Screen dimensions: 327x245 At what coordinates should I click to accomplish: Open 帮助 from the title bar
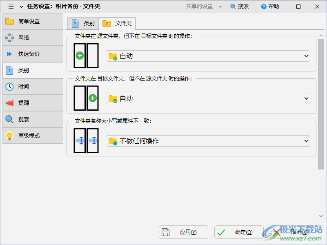click(x=270, y=7)
